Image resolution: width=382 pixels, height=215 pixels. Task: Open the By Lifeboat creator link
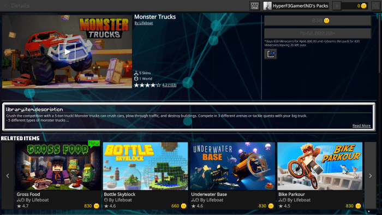coord(144,23)
